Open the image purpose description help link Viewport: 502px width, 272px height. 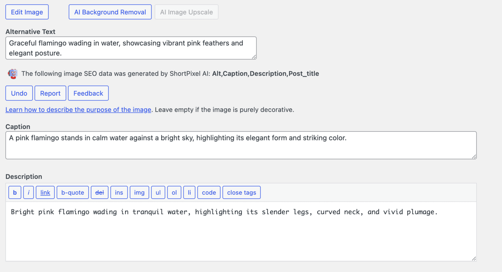coord(78,110)
